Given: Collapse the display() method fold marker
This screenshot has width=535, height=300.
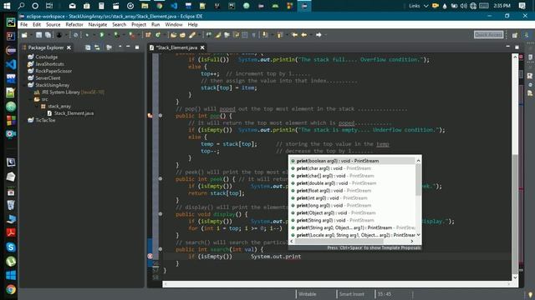Looking at the screenshot, I should pos(160,214).
